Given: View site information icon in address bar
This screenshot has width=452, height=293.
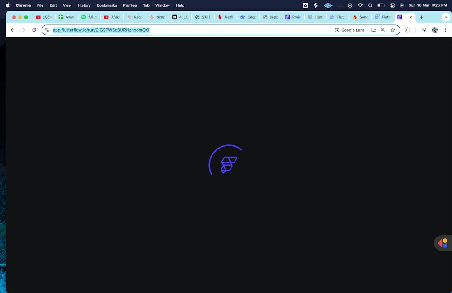Looking at the screenshot, I should [x=47, y=30].
